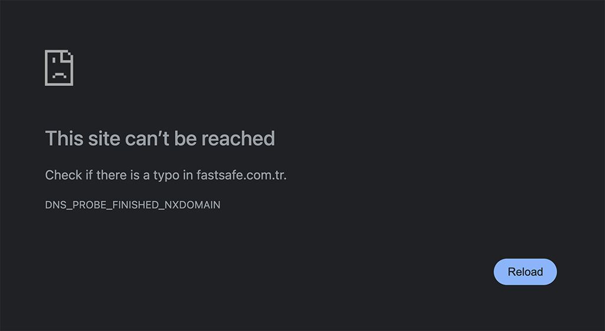605x331 pixels.
Task: Click the "This site can't be reached" heading
Action: 160,138
